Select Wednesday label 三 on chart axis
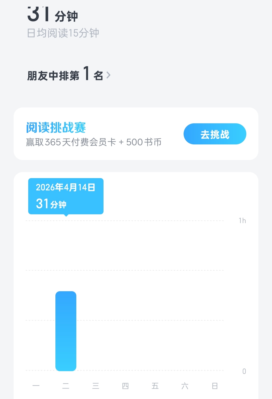This screenshot has width=272, height=399. [96, 386]
